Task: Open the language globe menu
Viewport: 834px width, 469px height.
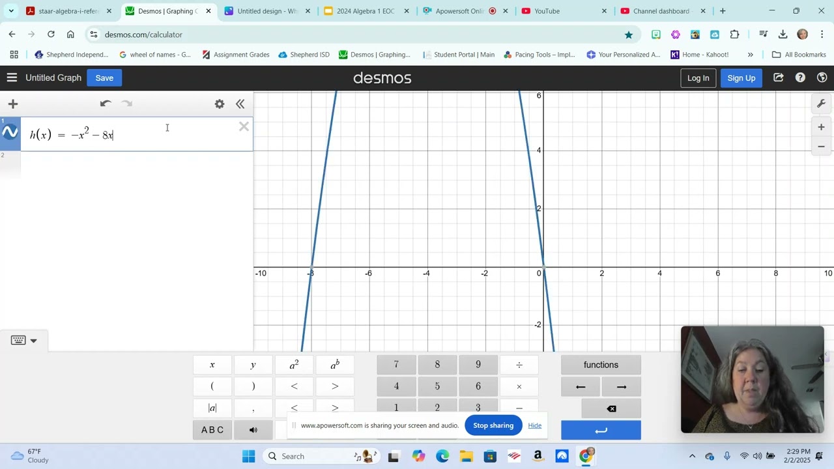Action: point(822,78)
